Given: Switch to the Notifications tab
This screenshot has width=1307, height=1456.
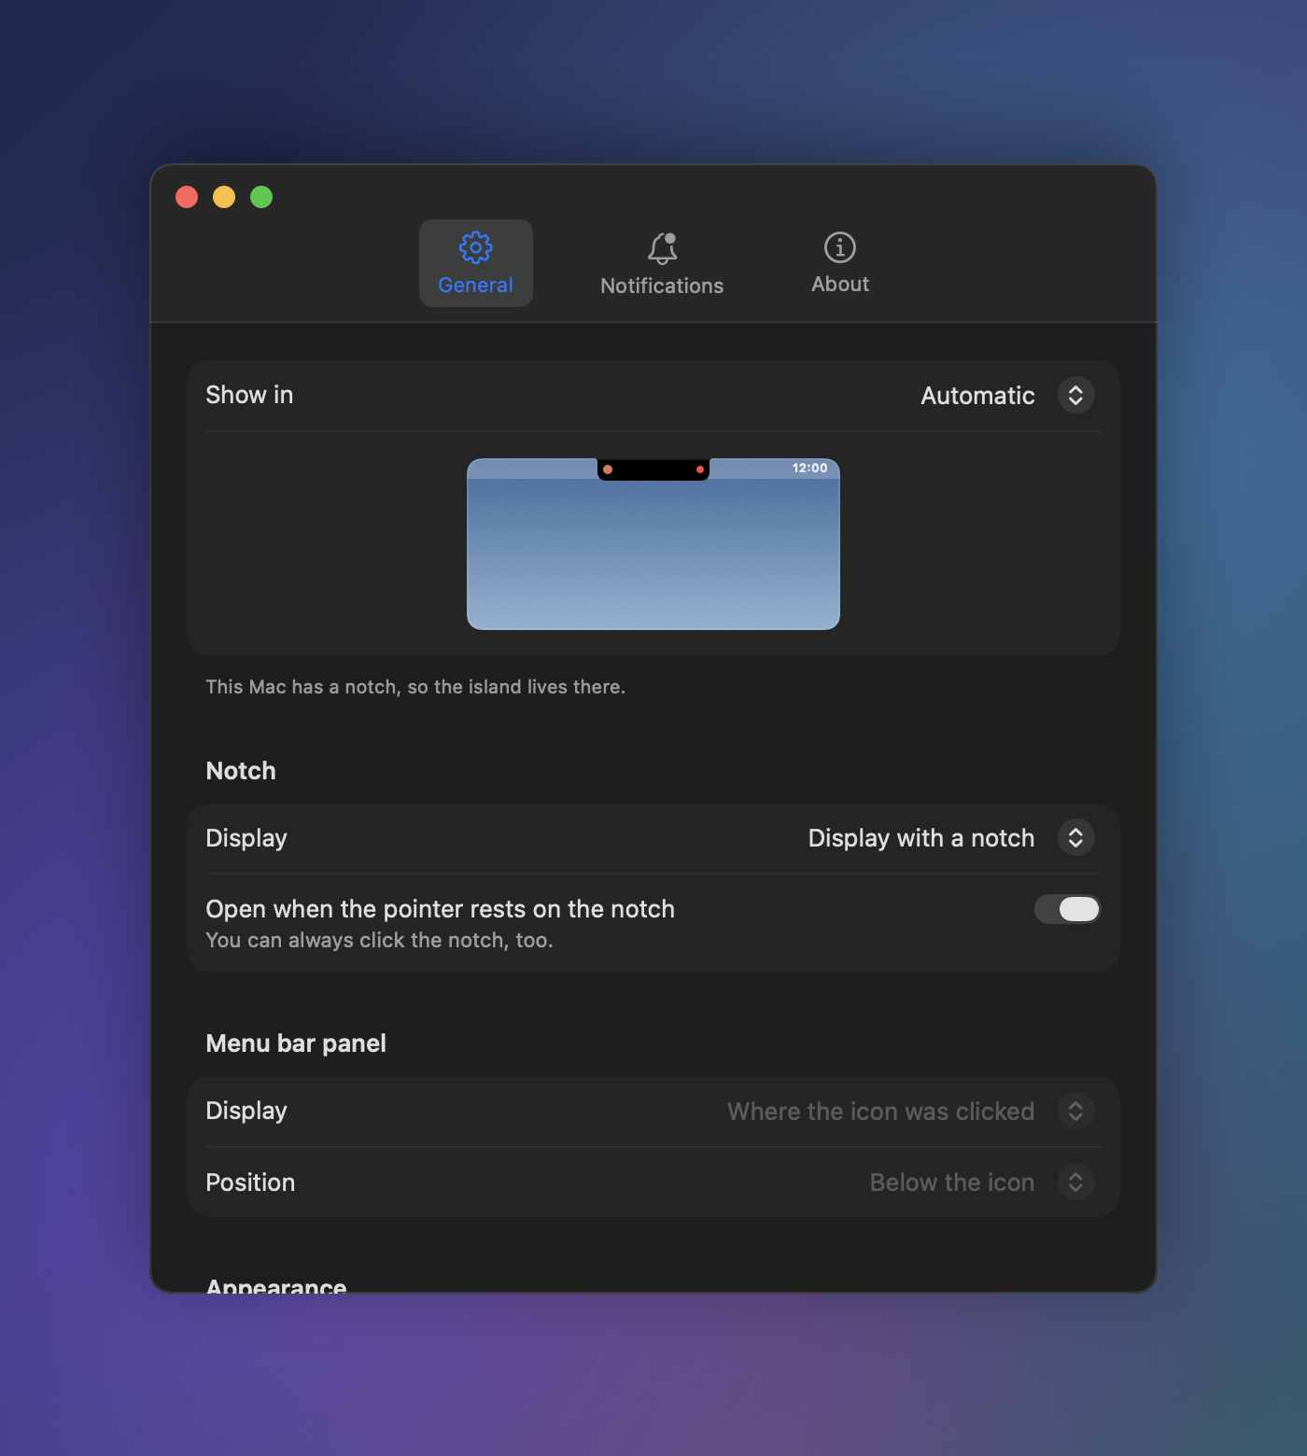Looking at the screenshot, I should pyautogui.click(x=662, y=263).
